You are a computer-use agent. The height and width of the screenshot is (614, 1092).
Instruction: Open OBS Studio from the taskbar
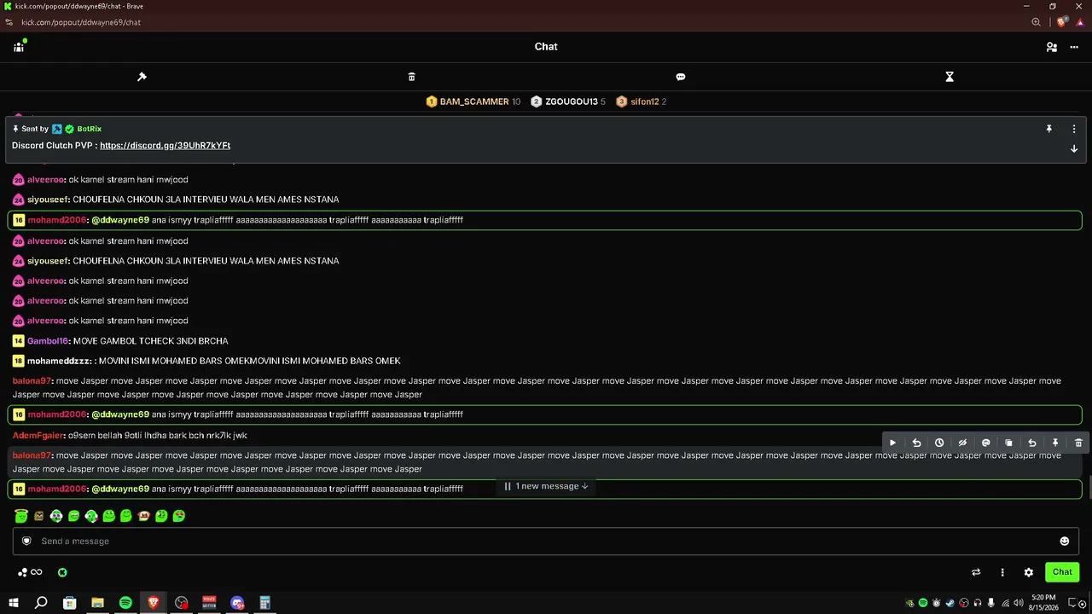[x=182, y=603]
